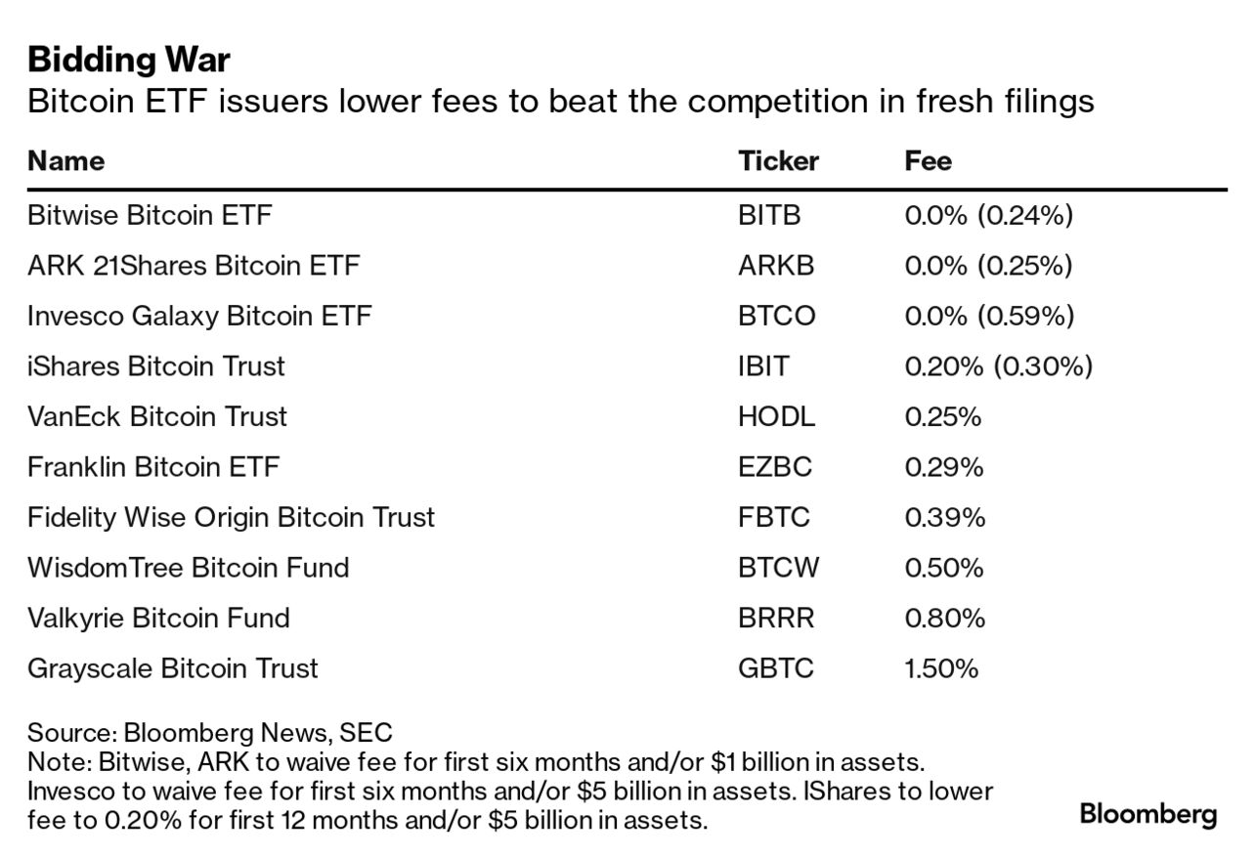This screenshot has height=858, width=1255.
Task: Click the Ticker column header
Action: [x=778, y=160]
